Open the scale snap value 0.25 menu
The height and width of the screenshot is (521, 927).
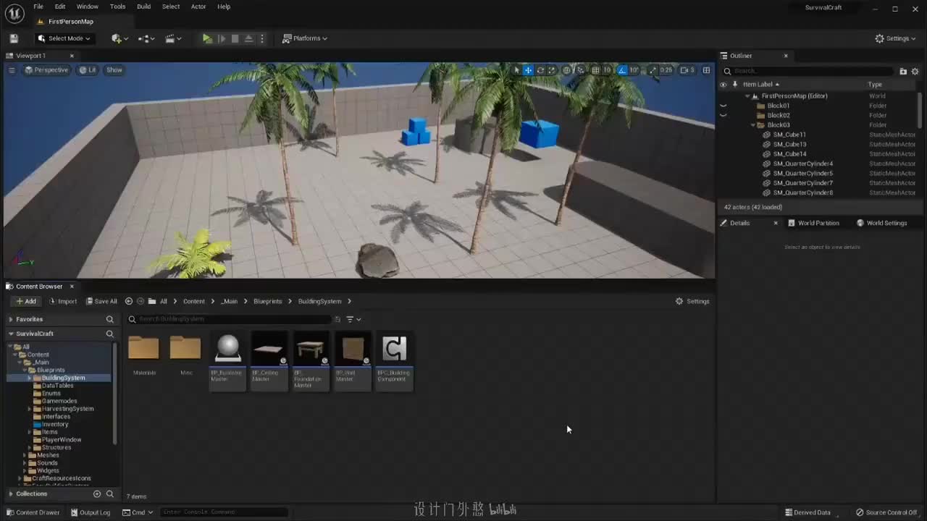666,70
